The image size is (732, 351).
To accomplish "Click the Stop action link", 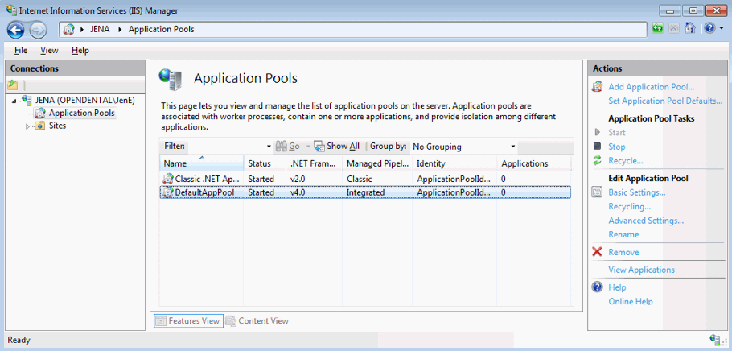I will click(x=617, y=147).
